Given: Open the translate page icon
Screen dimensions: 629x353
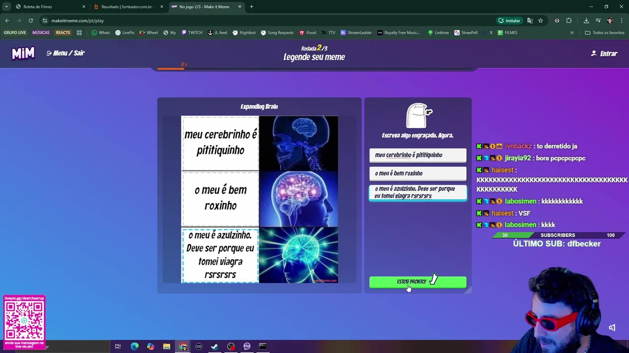Looking at the screenshot, I should (x=530, y=21).
